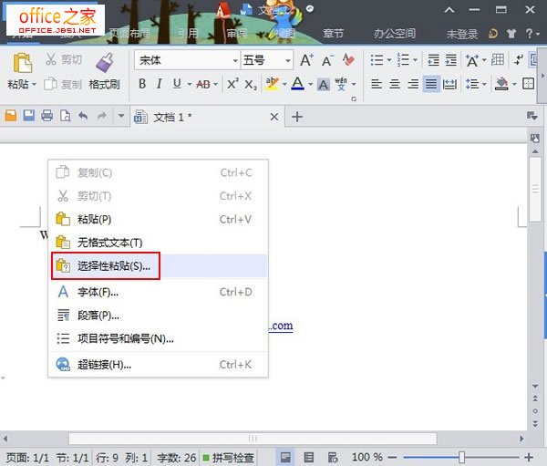Toggle justify alignment

coord(431,84)
